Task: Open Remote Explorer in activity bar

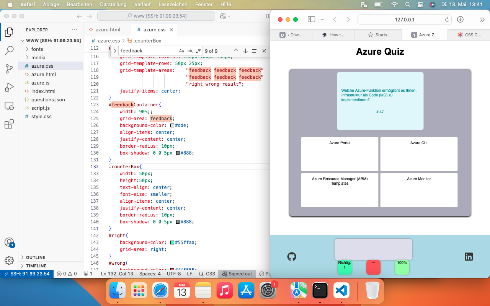Action: [x=9, y=106]
